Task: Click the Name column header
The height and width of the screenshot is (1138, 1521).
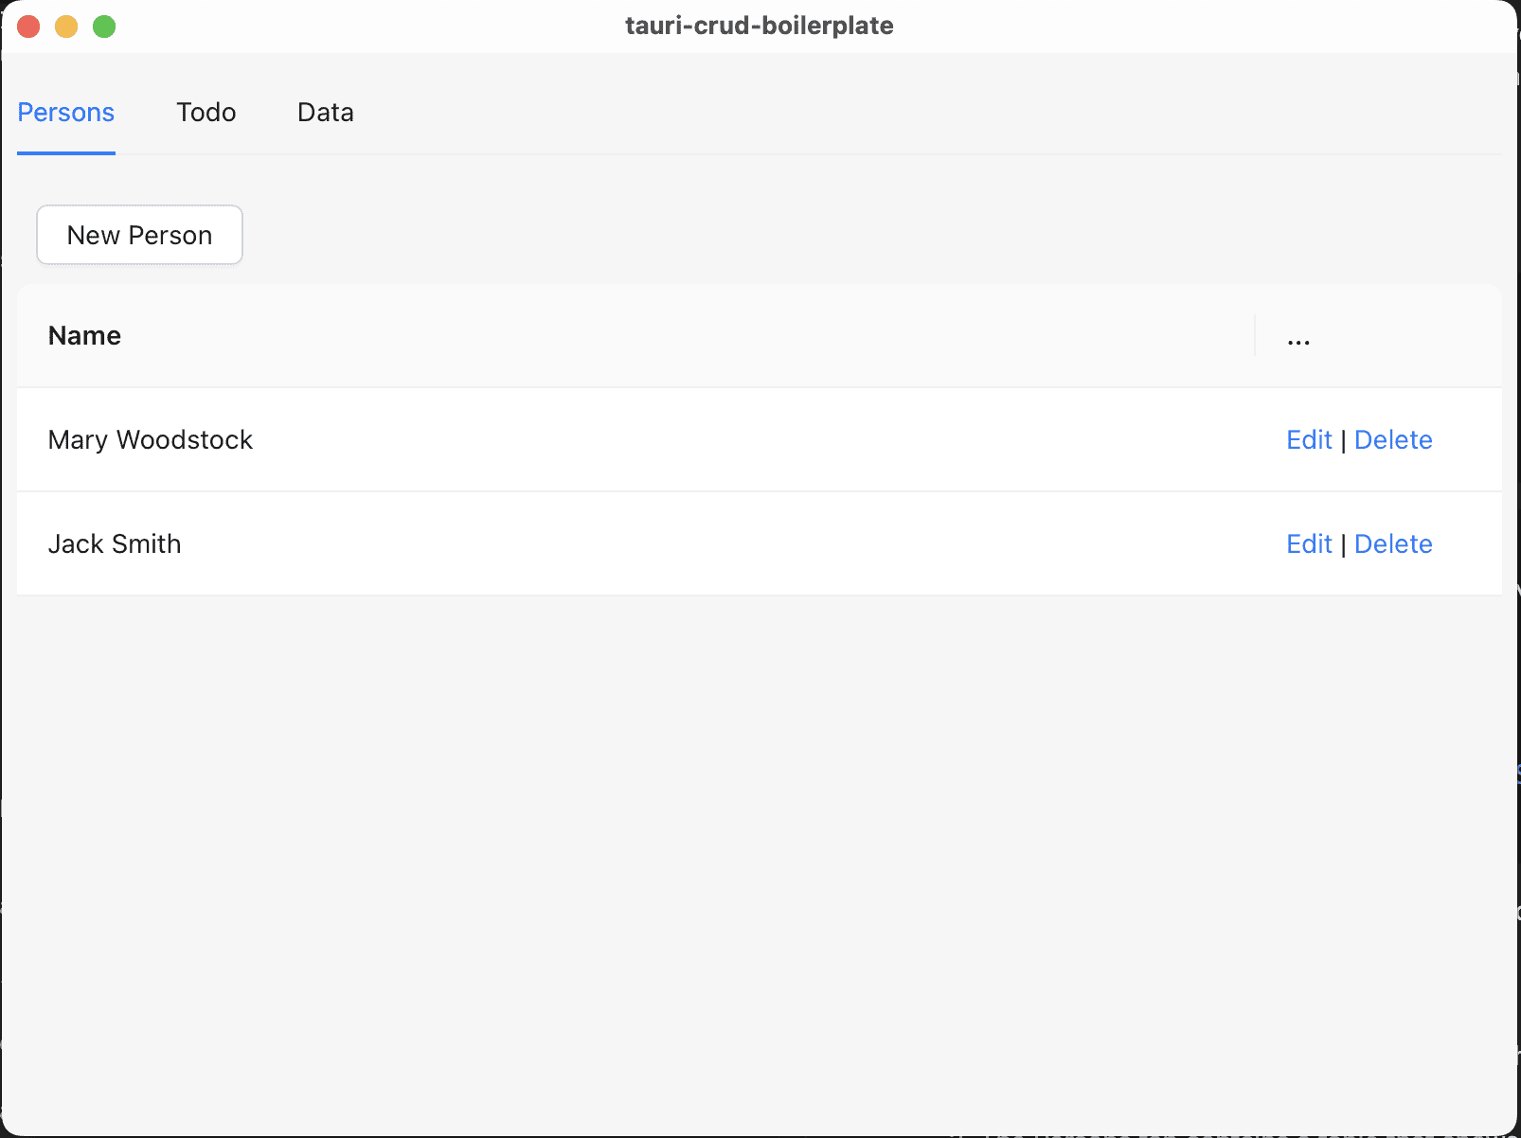Action: (84, 336)
